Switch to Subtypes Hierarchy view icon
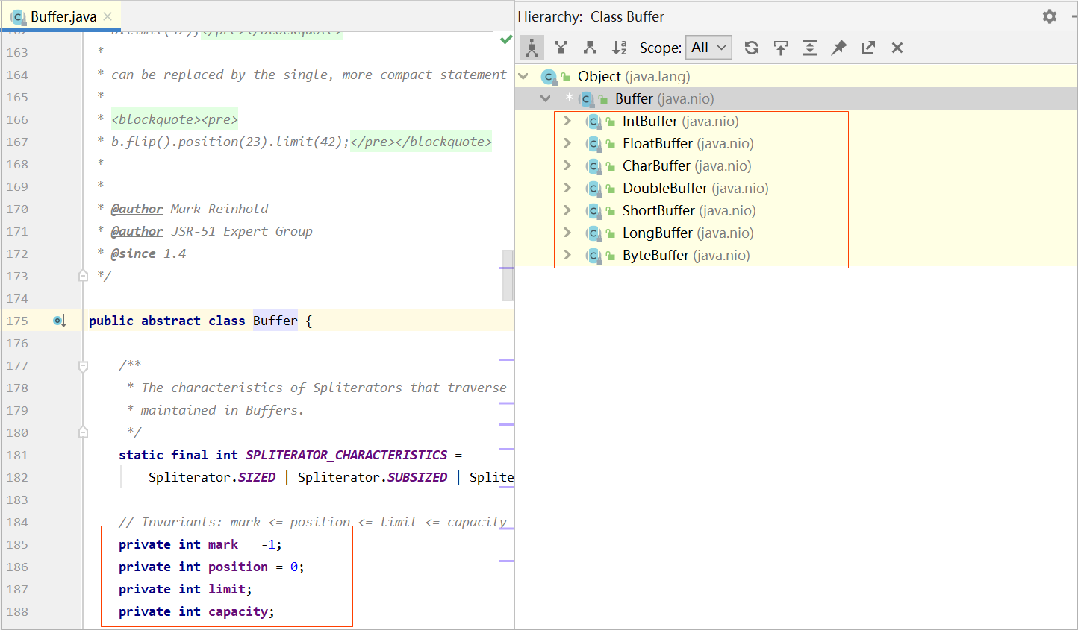The image size is (1078, 630). (590, 48)
